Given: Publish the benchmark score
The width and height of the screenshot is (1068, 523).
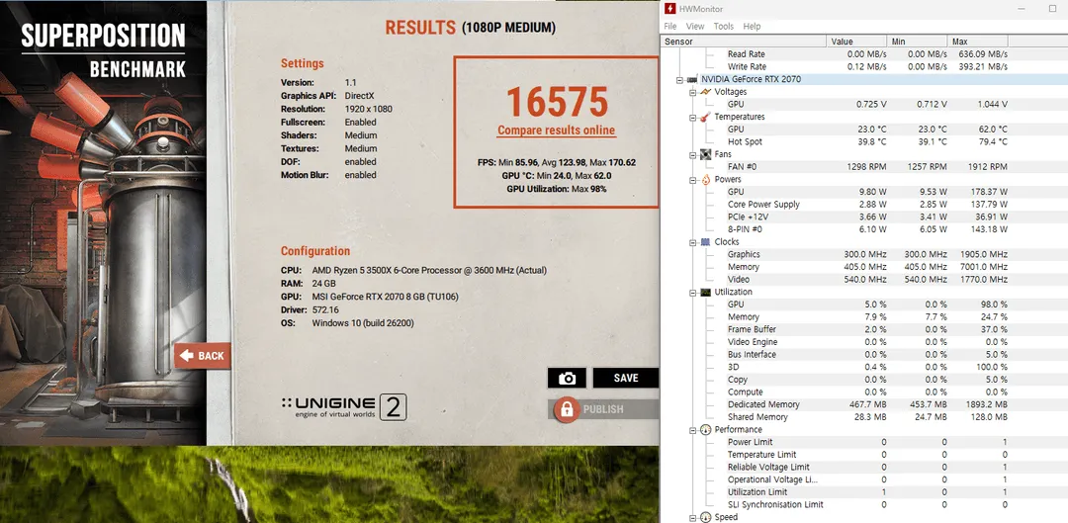Looking at the screenshot, I should pyautogui.click(x=603, y=409).
